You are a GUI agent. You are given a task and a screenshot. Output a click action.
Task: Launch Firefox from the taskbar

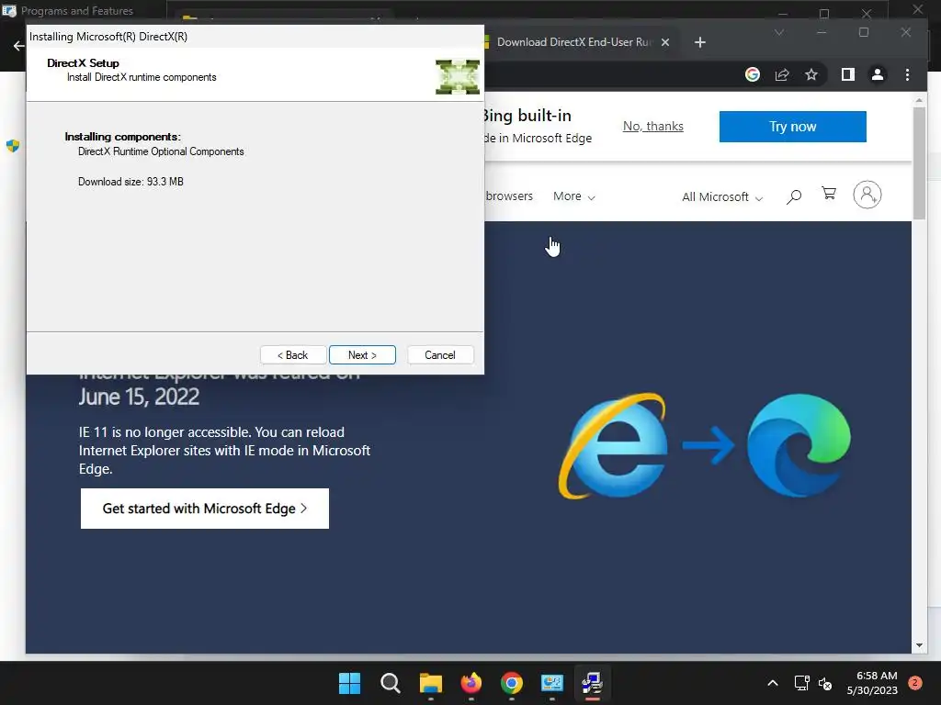471,683
